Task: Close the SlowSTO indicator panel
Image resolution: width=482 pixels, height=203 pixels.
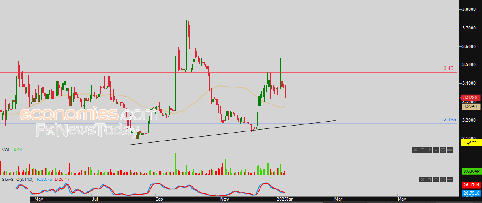Action: pyautogui.click(x=422, y=180)
